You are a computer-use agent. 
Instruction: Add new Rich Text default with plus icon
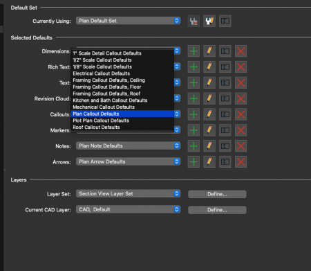pos(194,67)
